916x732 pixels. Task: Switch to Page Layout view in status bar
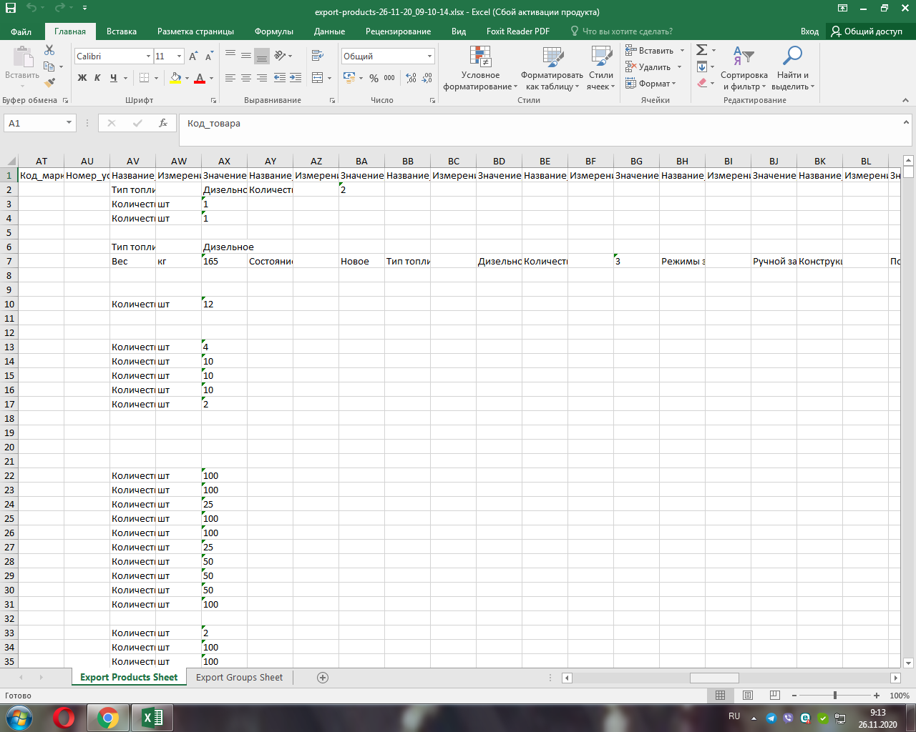[748, 696]
